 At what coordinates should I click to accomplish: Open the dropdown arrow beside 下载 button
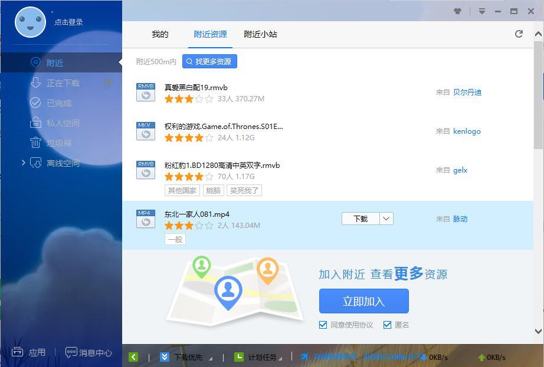point(386,219)
